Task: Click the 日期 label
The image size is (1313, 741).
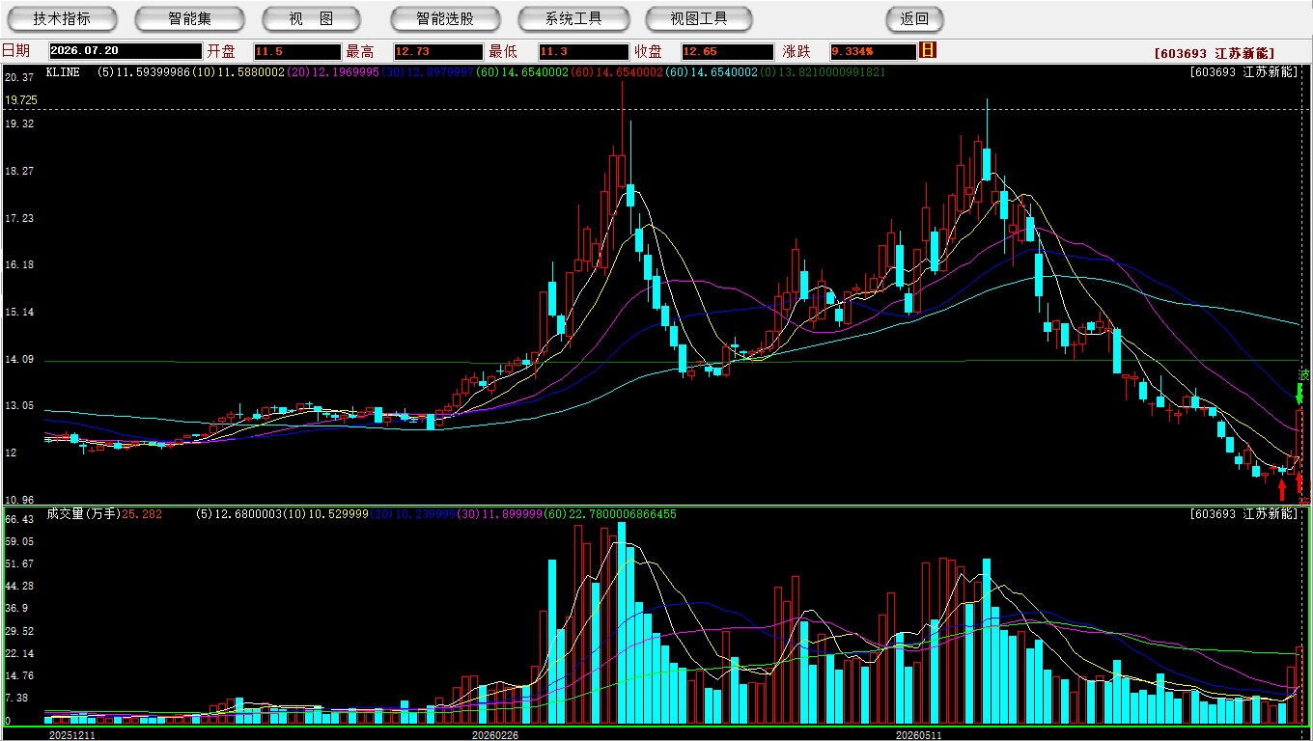Action: (x=15, y=51)
